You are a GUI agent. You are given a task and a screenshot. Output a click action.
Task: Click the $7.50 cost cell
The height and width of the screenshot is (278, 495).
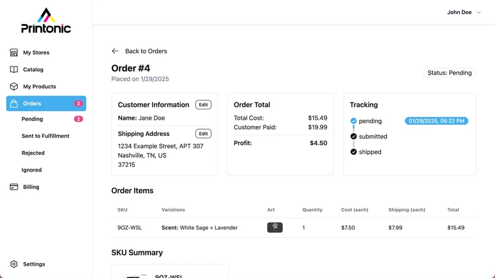348,227
